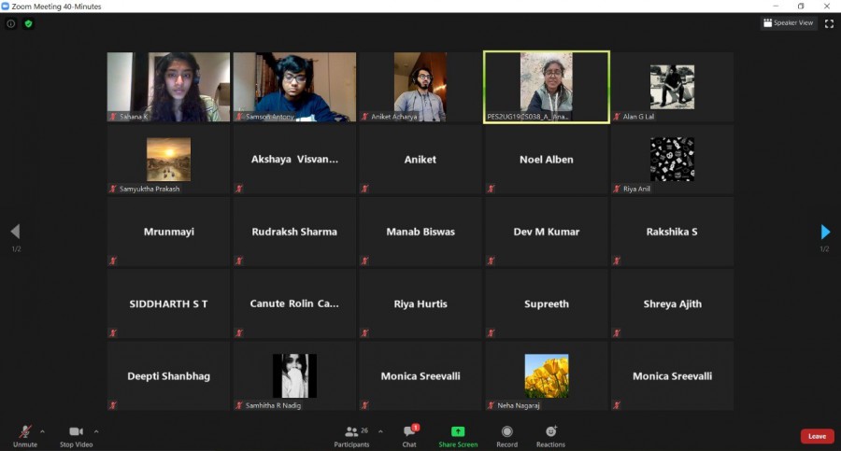Select Sahana K's video tile
This screenshot has height=451, width=841.
168,86
